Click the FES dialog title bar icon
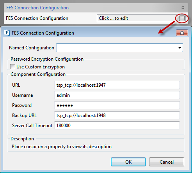This screenshot has width=192, height=173. [x=7, y=33]
